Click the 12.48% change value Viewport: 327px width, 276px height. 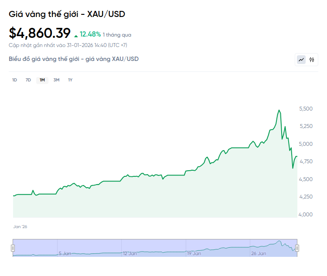pyautogui.click(x=90, y=34)
